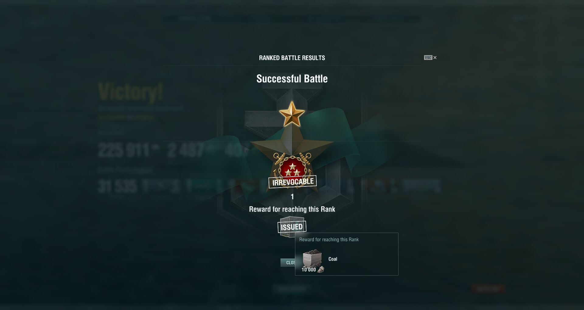Click the RANKED BATTLE RESULTS title

click(292, 58)
